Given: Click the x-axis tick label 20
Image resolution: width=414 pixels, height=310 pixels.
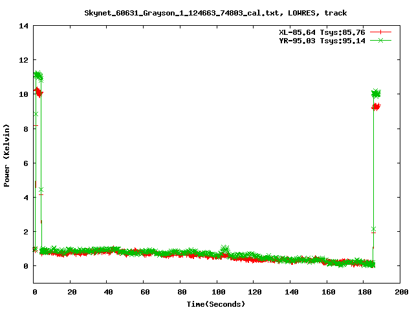Looking at the screenshot, I should pos(72,292).
